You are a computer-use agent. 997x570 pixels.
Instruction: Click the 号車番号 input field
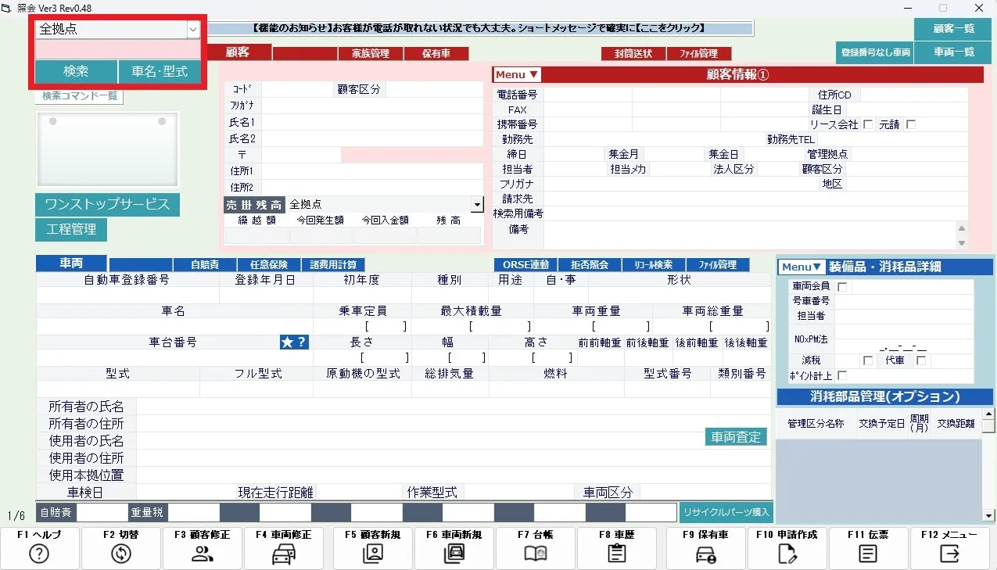coord(905,301)
